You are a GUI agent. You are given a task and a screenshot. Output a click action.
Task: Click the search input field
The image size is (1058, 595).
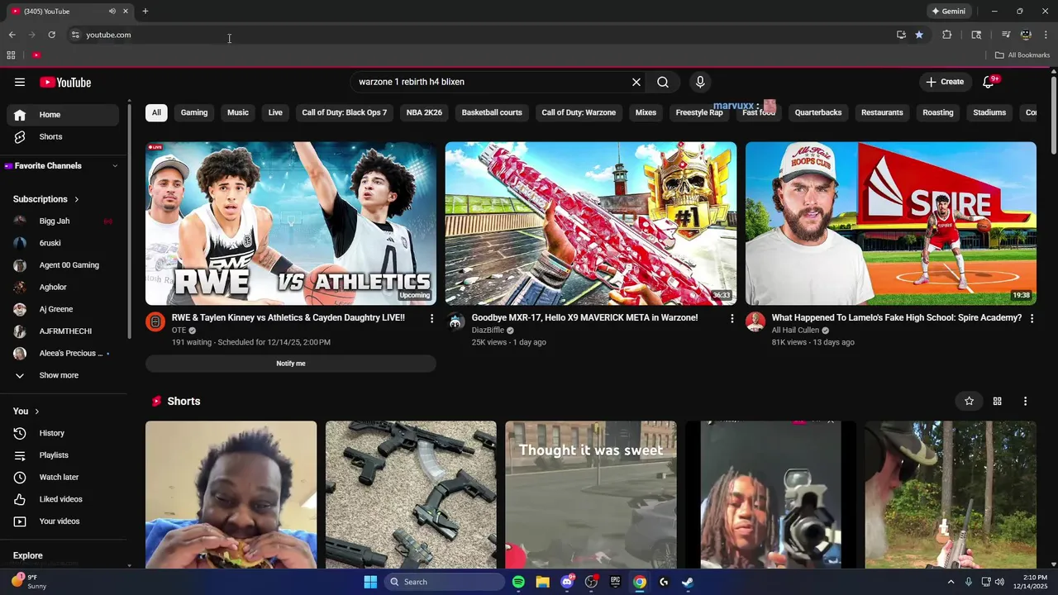point(491,82)
